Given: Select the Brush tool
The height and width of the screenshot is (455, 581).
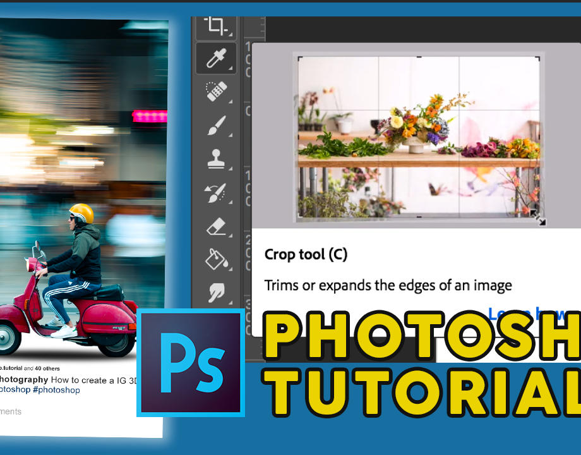Looking at the screenshot, I should pos(216,125).
